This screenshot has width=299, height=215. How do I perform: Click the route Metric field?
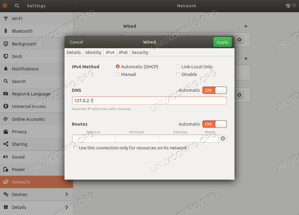tap(210, 138)
